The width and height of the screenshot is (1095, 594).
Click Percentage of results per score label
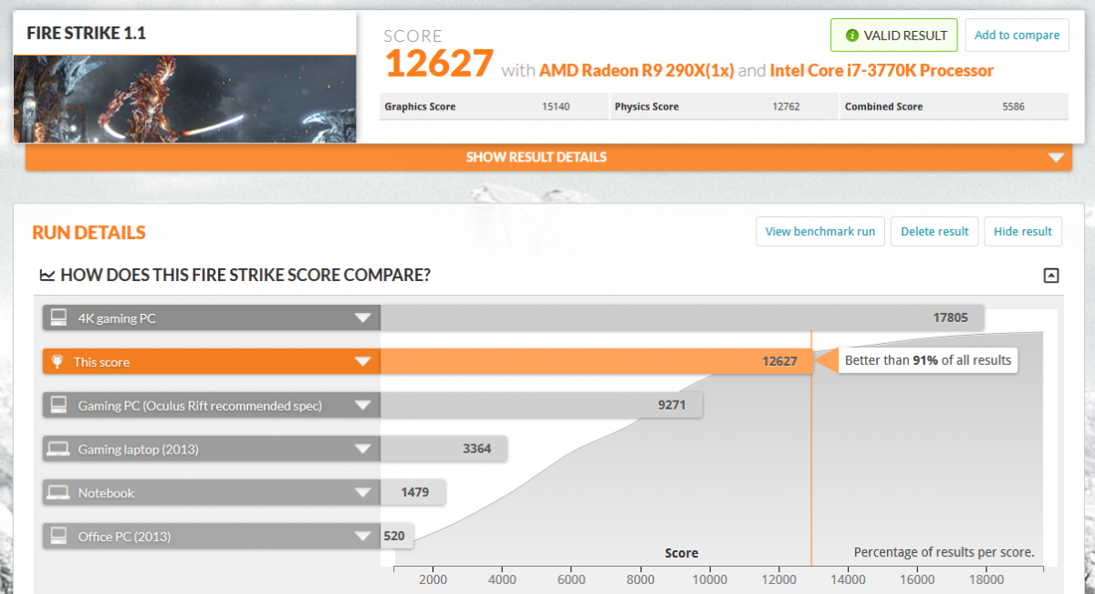coord(944,552)
